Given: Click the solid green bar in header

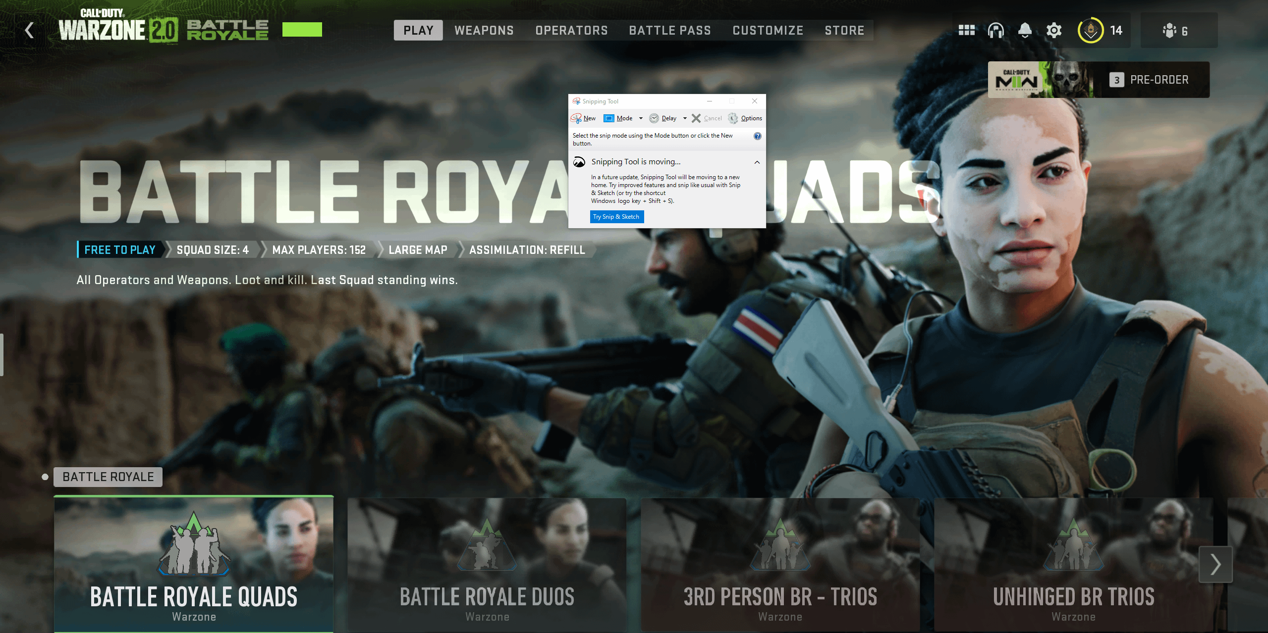Looking at the screenshot, I should [302, 30].
